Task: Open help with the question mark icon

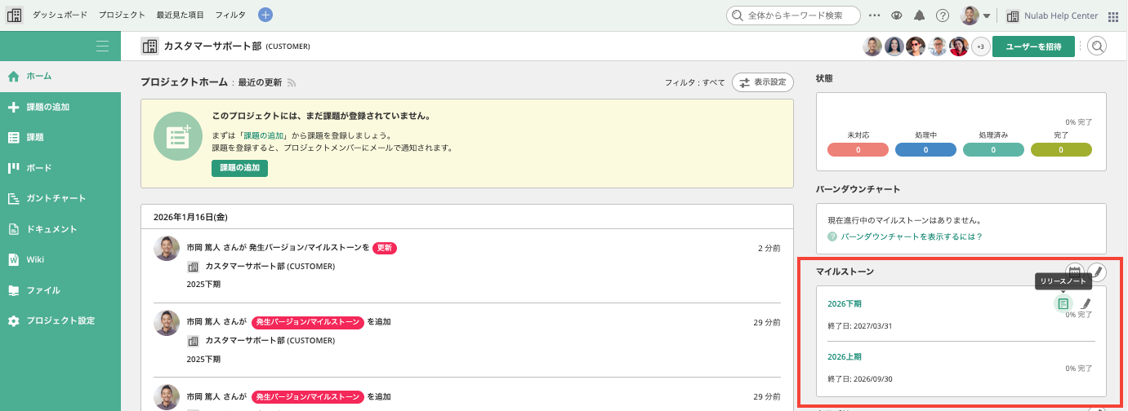Action: tap(943, 15)
